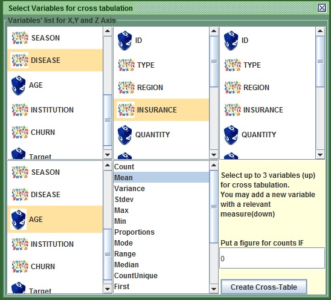331x300 pixels.
Task: Click down arrow of right variable list scrollbar
Action: 320,155
